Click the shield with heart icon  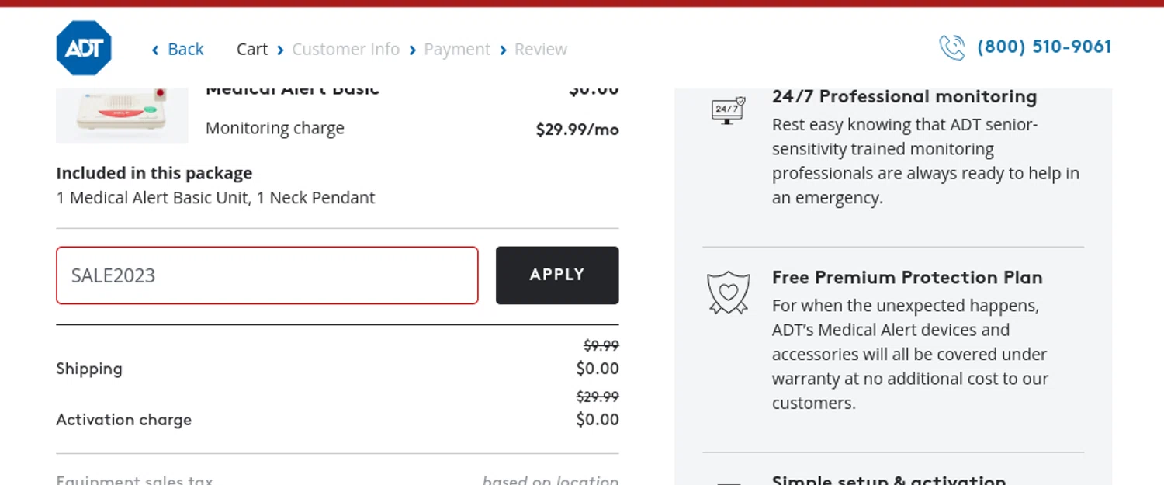[x=728, y=292]
